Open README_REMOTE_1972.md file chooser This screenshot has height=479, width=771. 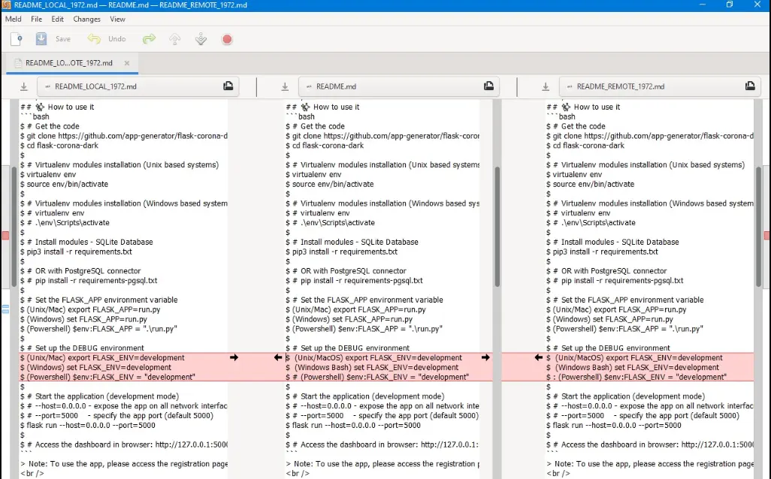click(x=660, y=86)
